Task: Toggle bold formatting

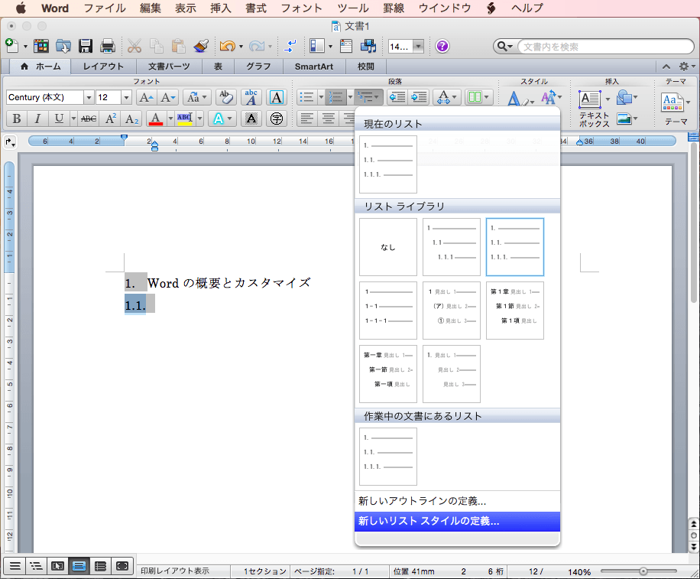Action: pos(17,119)
